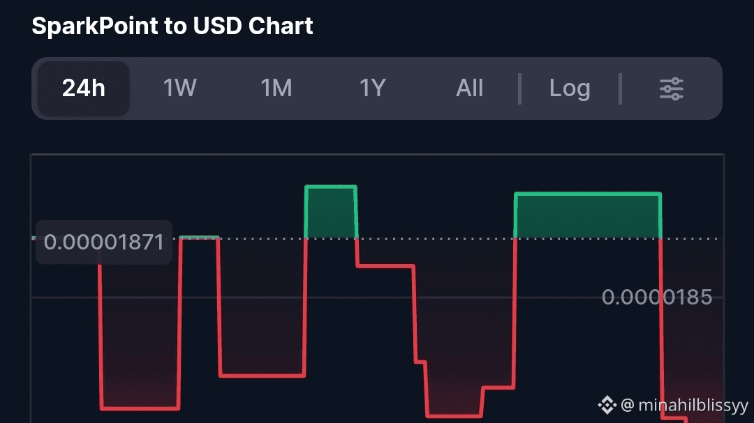Image resolution: width=754 pixels, height=423 pixels.
Task: Toggle the Log scale option
Action: click(570, 89)
